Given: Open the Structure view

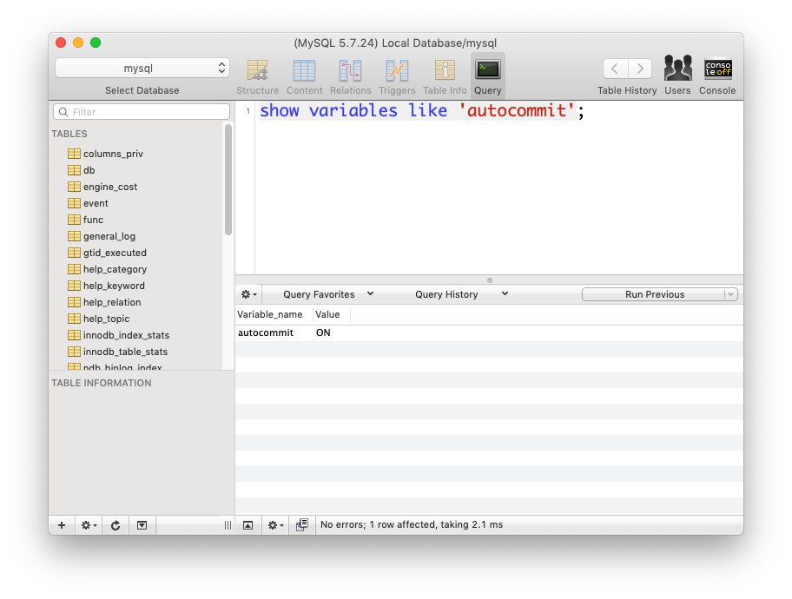Looking at the screenshot, I should [x=257, y=76].
